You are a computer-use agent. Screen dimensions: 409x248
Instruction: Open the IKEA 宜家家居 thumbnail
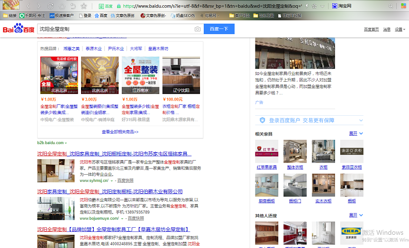coord(352,233)
